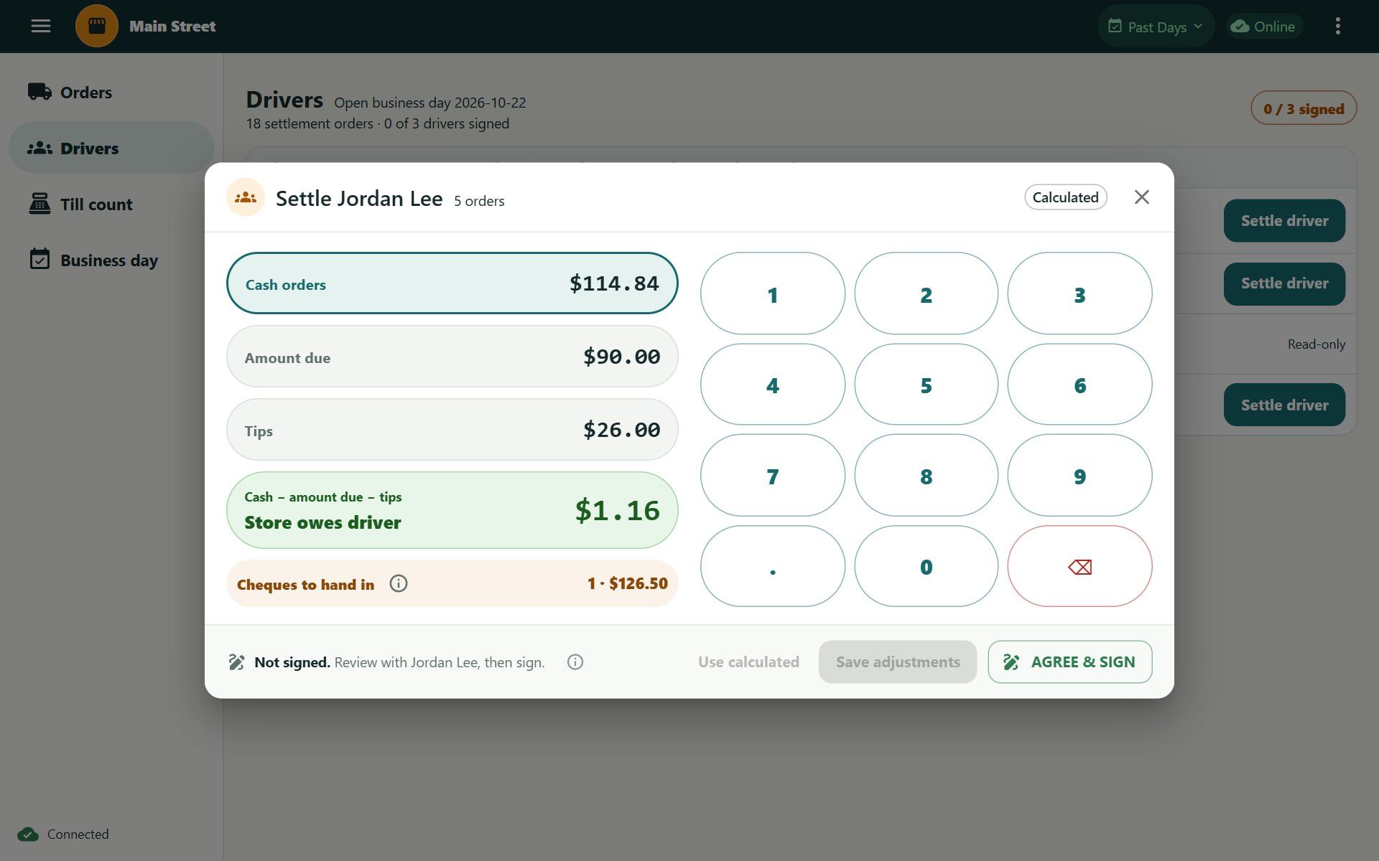Click Use calculated link
The image size is (1379, 861).
[748, 662]
